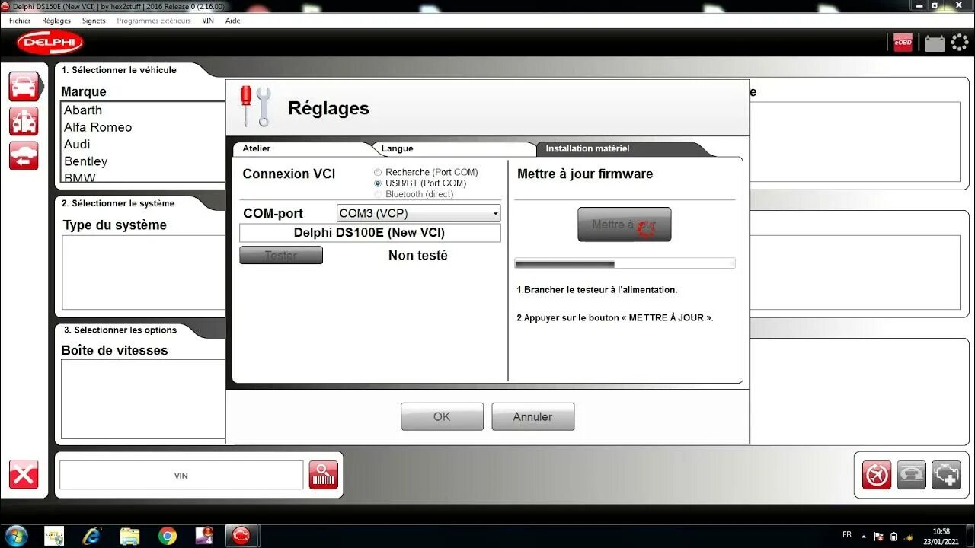Click the generic OBD car icon in sidebar
Viewport: 975px width, 548px height.
(x=24, y=156)
